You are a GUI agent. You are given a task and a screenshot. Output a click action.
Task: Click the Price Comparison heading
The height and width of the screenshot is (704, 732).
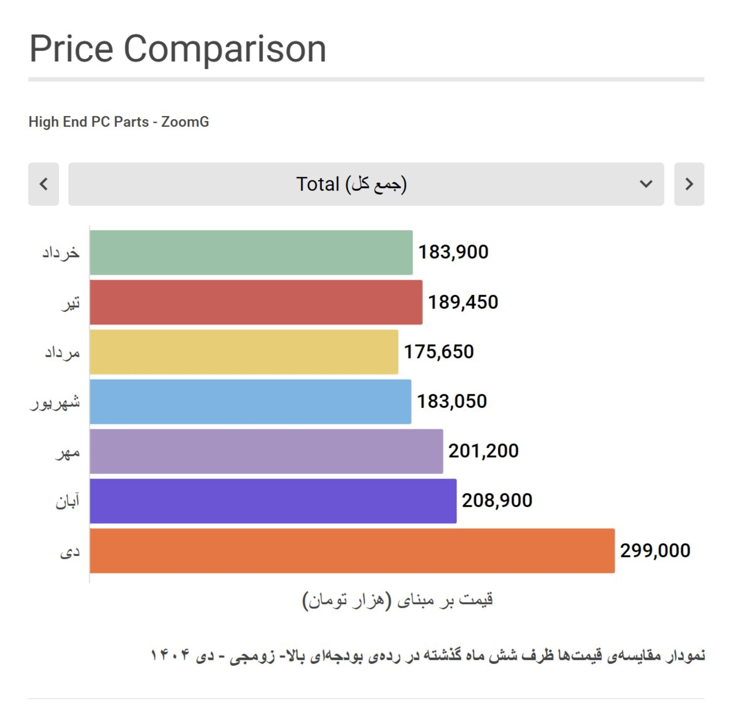coord(178,47)
